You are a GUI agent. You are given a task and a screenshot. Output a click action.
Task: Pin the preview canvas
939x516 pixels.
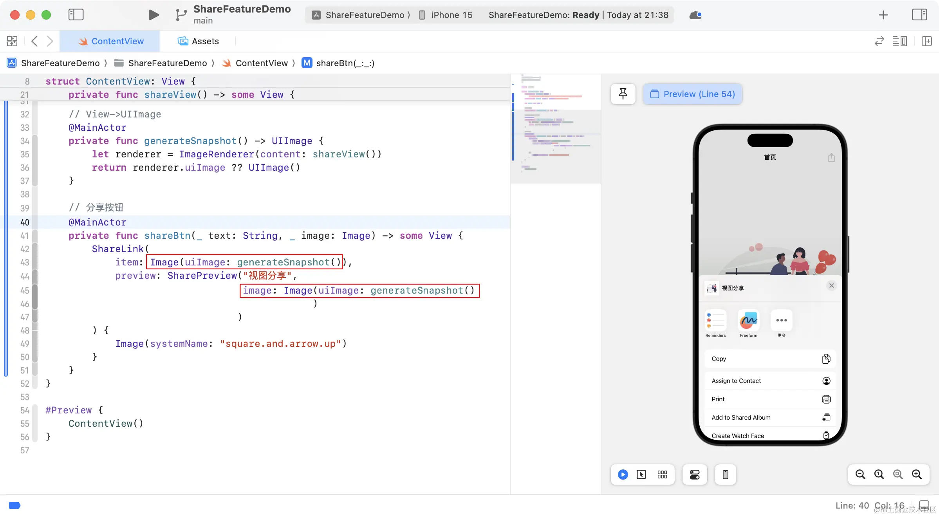point(623,94)
